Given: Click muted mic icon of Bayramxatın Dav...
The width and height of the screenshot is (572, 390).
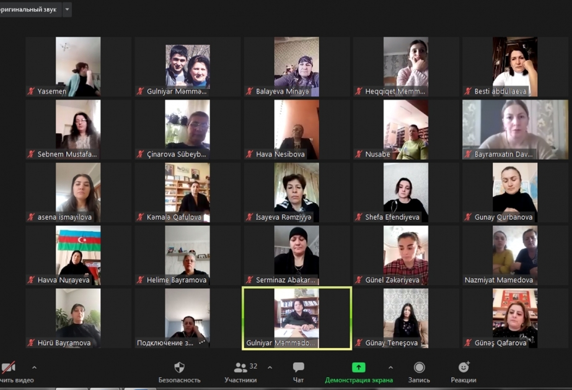Looking at the screenshot, I should point(469,154).
